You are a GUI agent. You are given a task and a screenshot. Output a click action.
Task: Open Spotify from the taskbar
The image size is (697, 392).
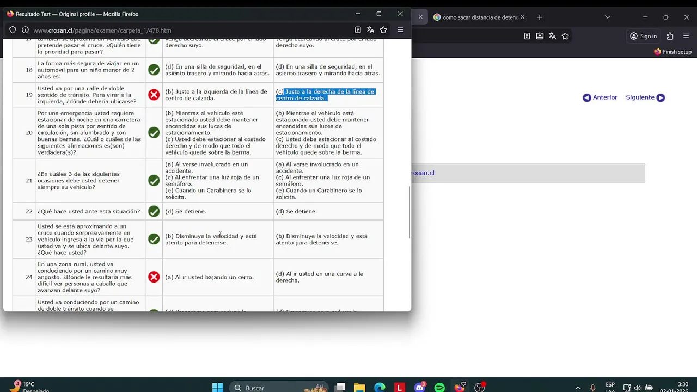[x=439, y=388]
